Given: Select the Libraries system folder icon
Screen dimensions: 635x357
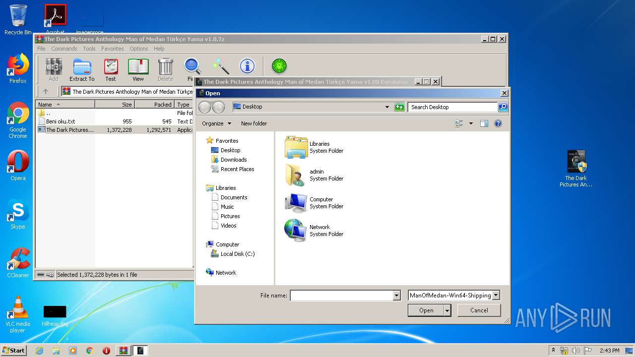Looking at the screenshot, I should coord(296,147).
